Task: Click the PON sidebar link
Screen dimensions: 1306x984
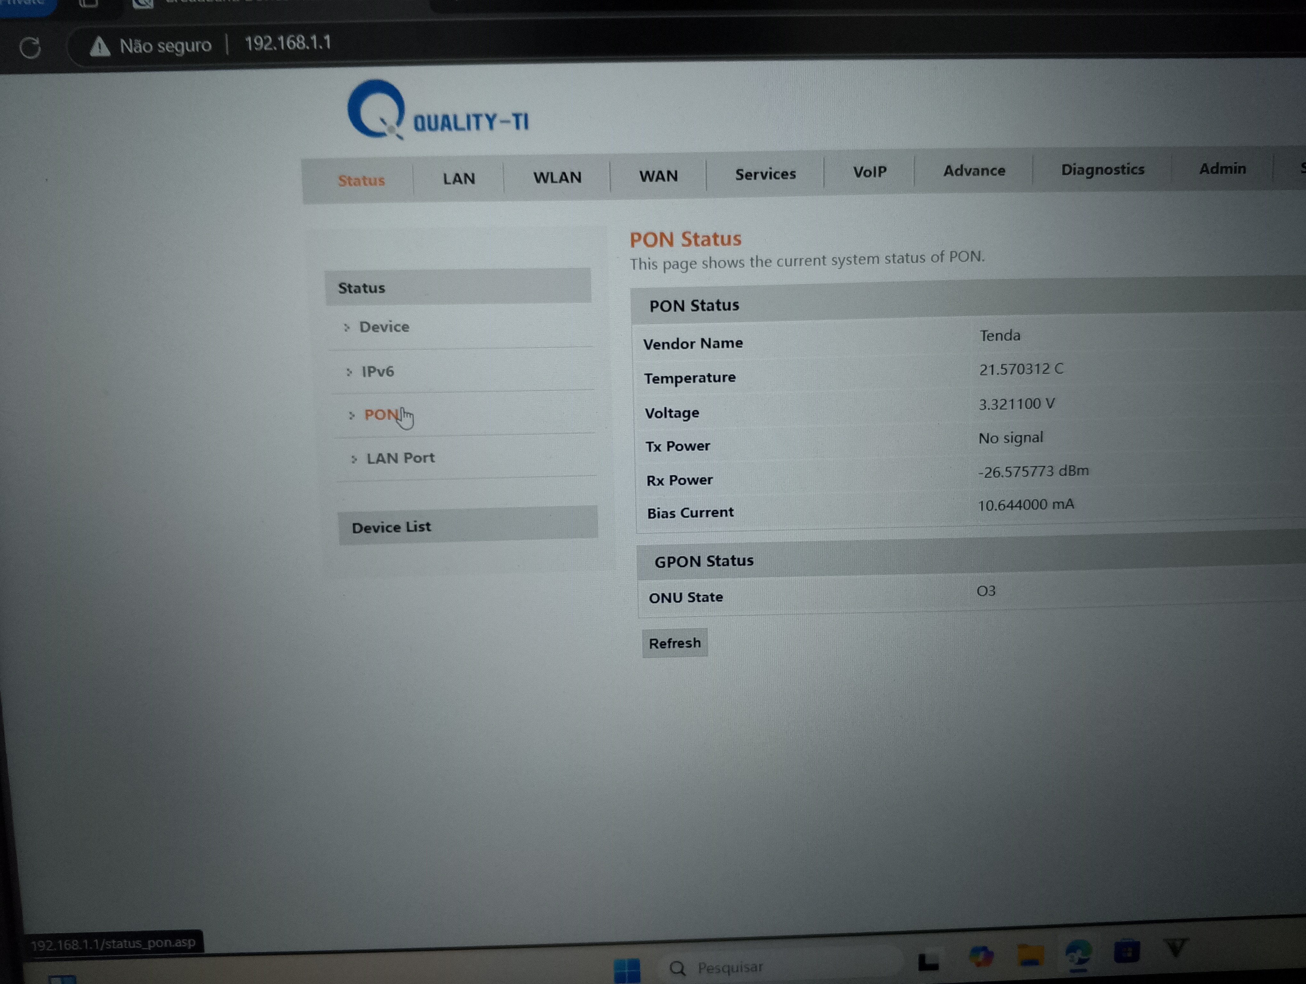Action: [381, 414]
